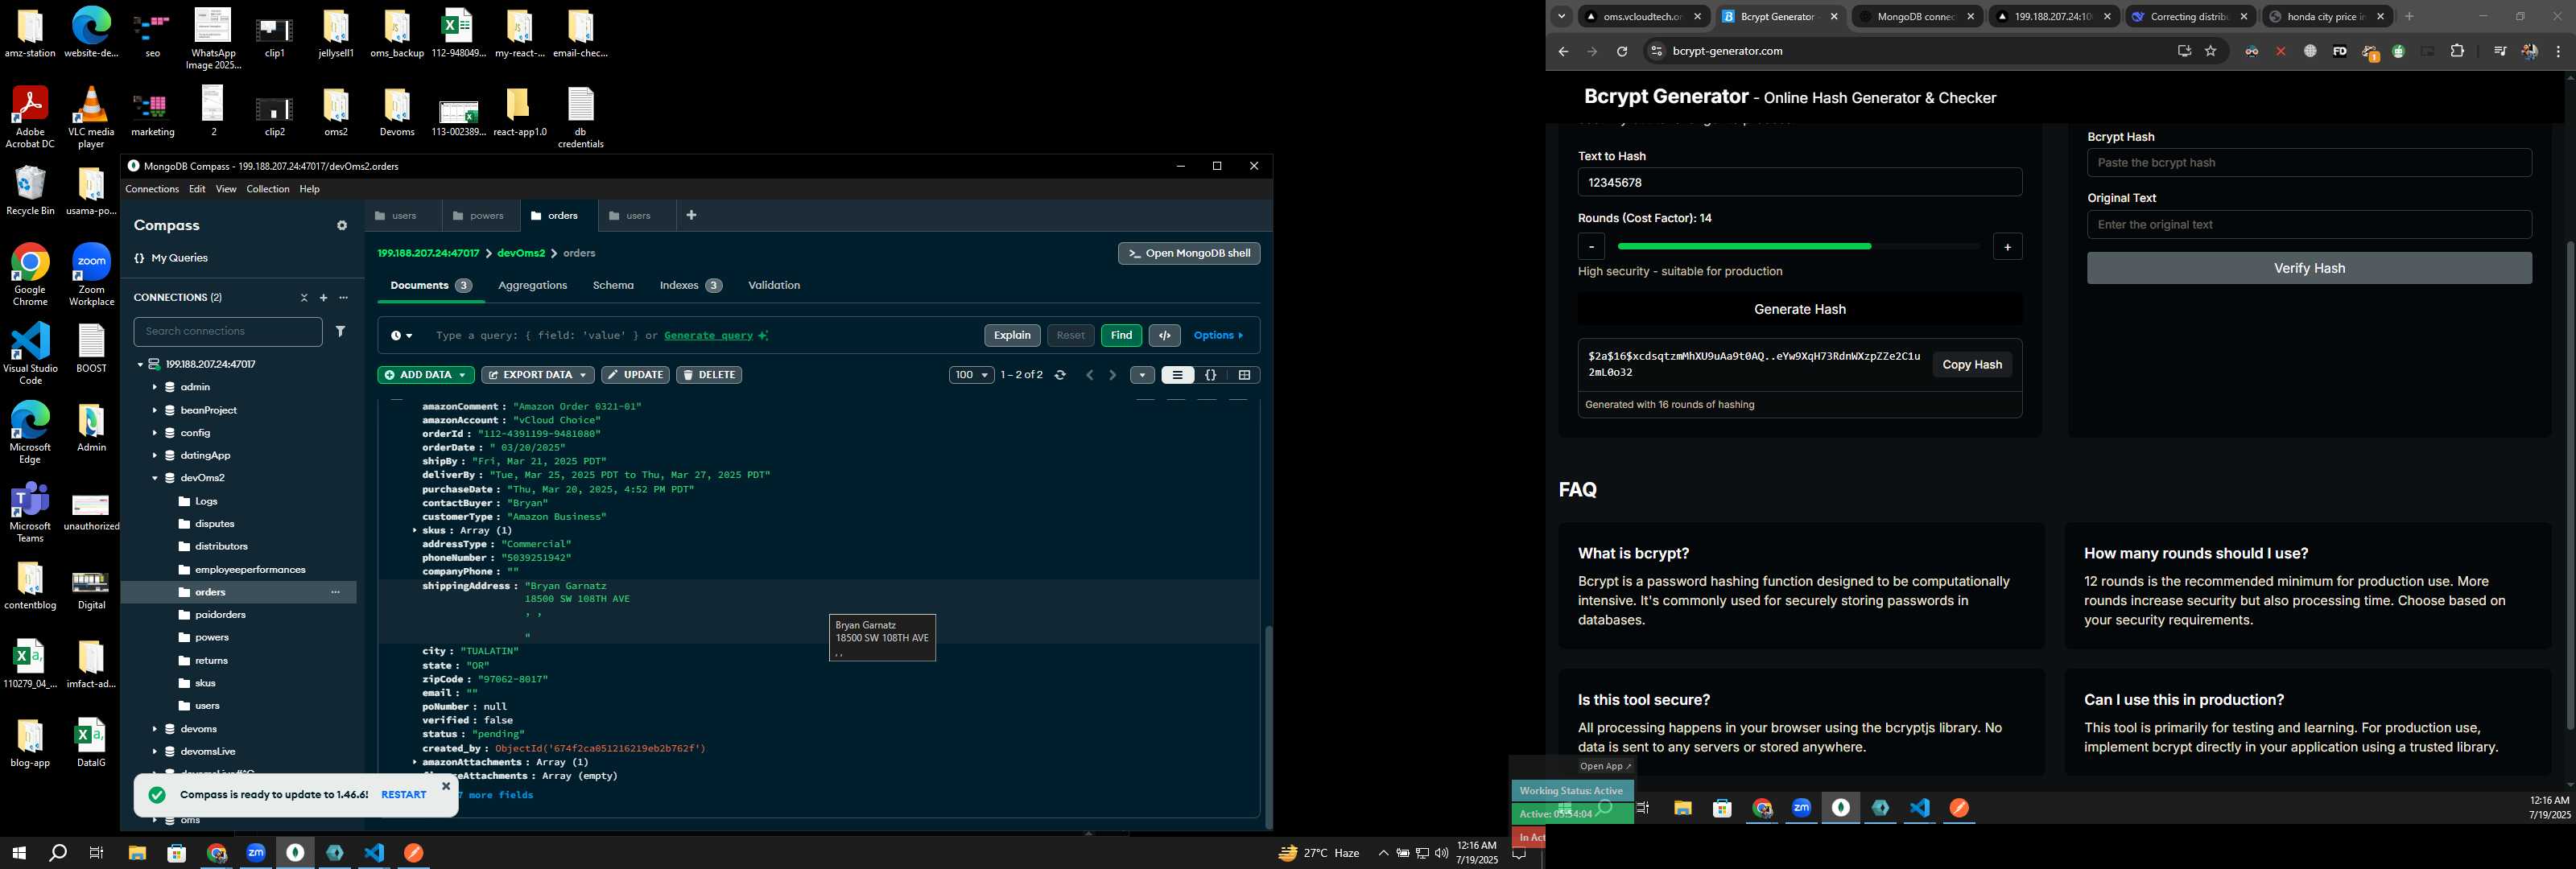Open Visual Studio Code desktop shortcut

pos(30,353)
